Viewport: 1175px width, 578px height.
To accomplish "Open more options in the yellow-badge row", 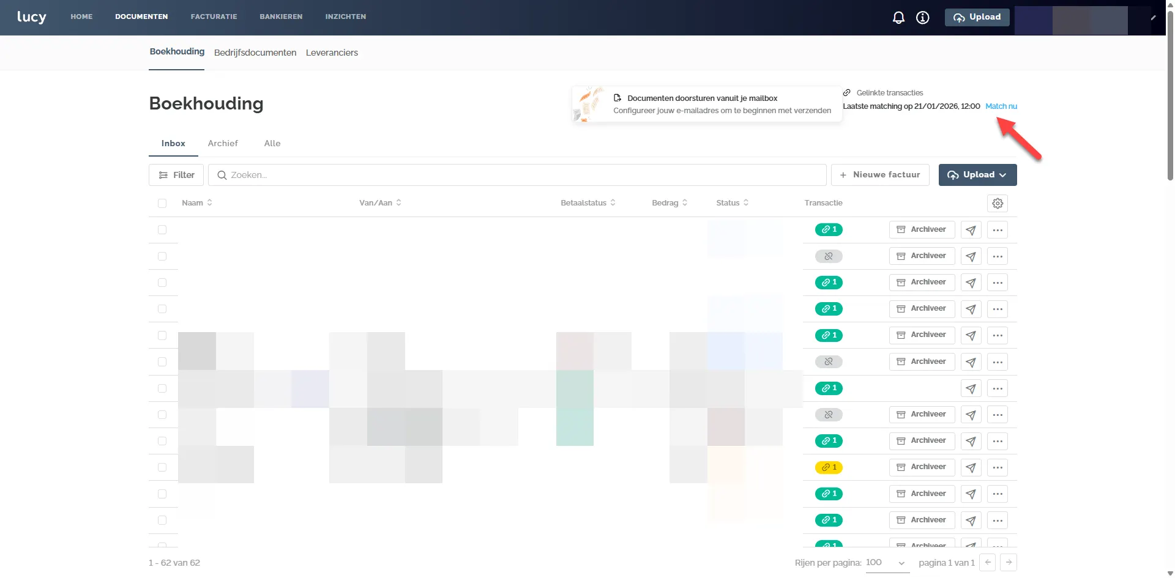I will (x=998, y=468).
